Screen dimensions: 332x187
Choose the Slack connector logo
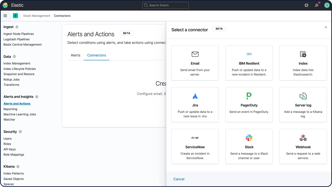coord(249,138)
